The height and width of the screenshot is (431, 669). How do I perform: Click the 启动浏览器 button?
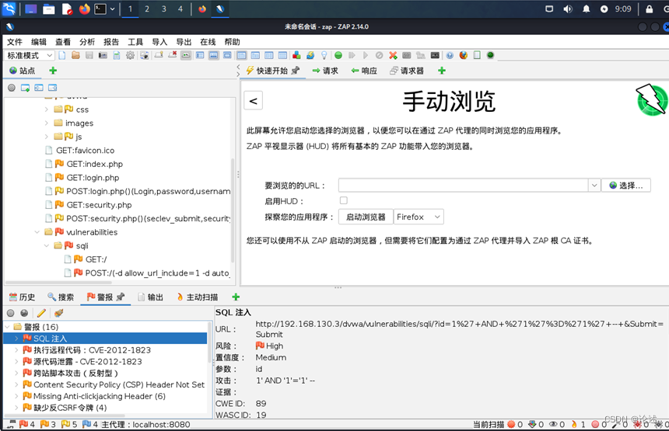click(x=366, y=217)
